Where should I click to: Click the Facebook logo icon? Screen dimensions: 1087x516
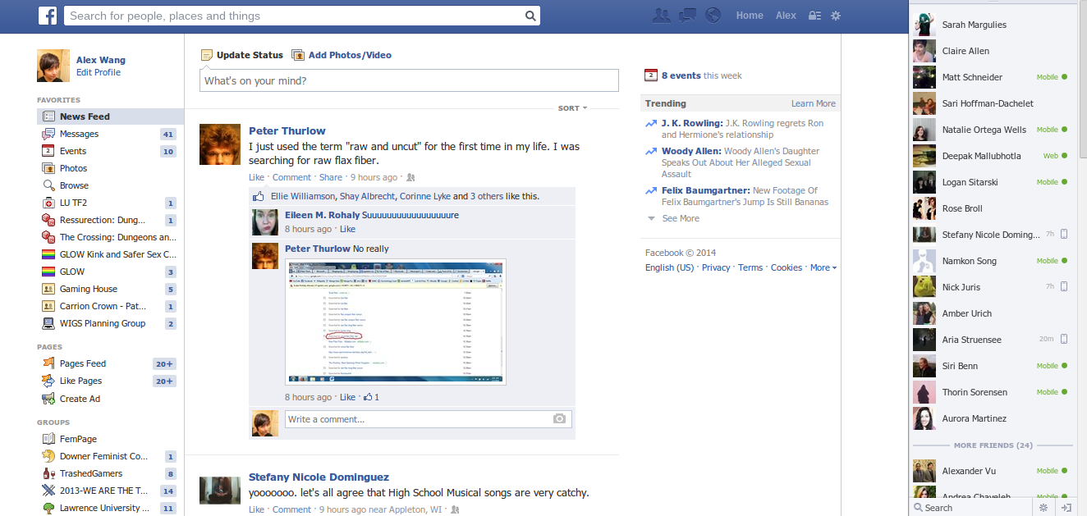tap(48, 15)
